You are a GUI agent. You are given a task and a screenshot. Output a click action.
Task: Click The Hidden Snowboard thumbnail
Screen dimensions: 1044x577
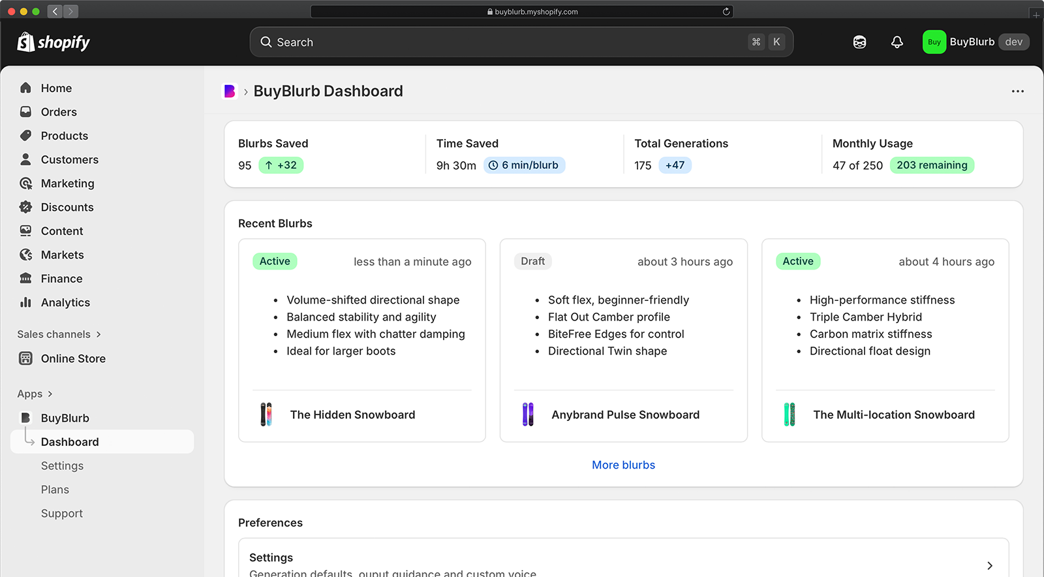point(266,414)
